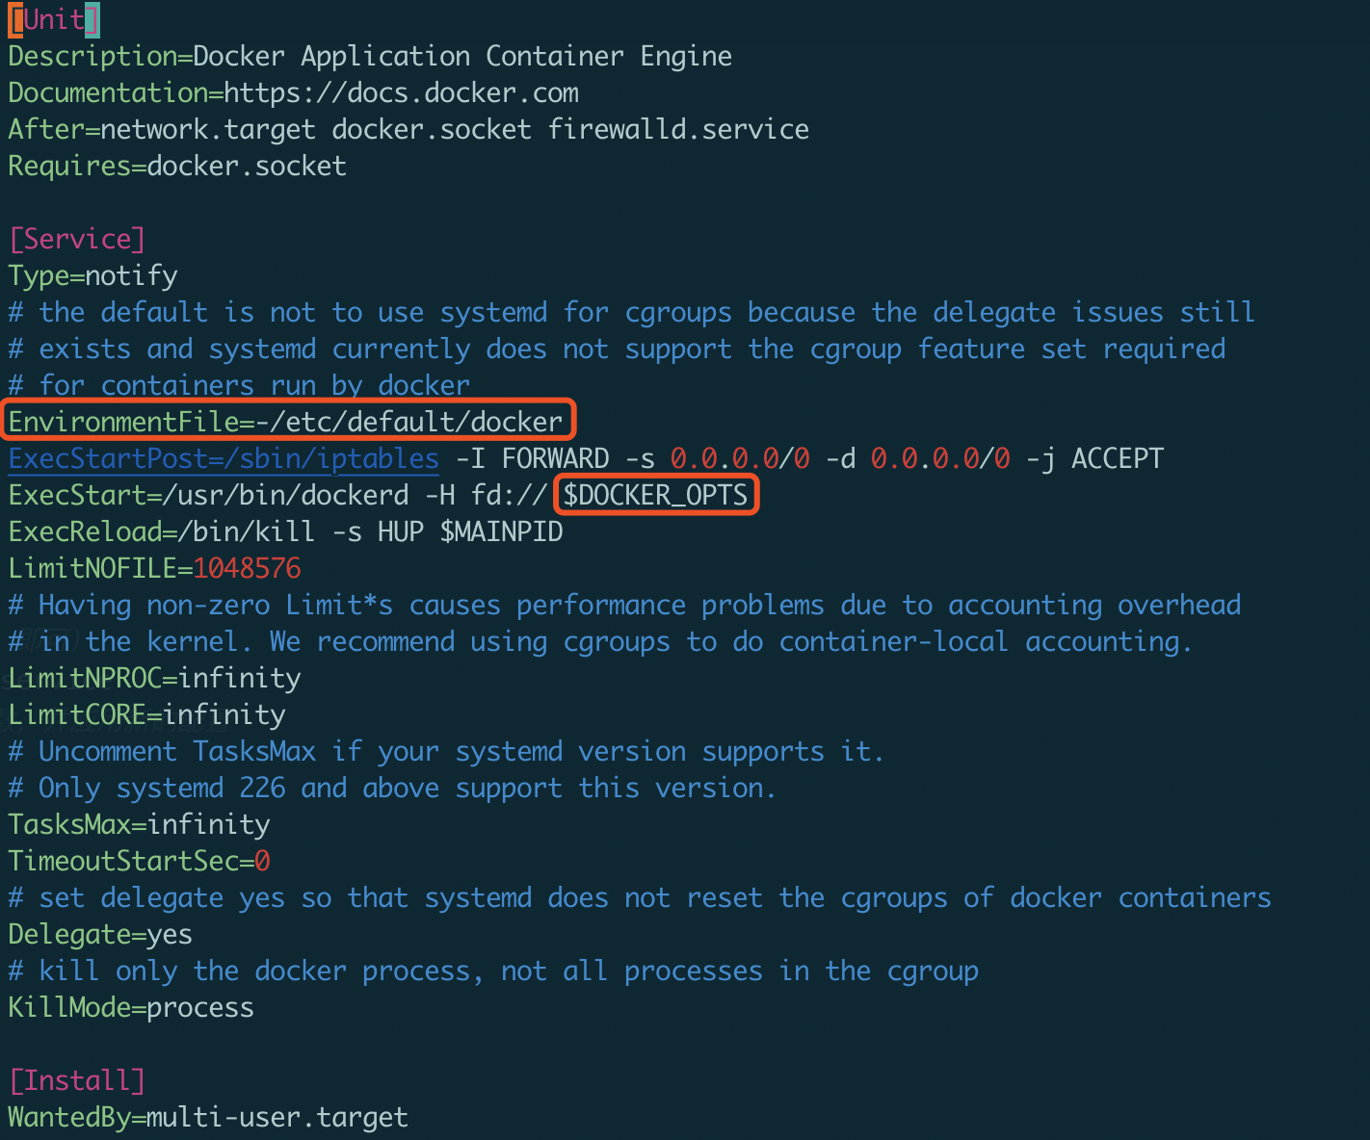Click the Delegate=yes line

(100, 934)
